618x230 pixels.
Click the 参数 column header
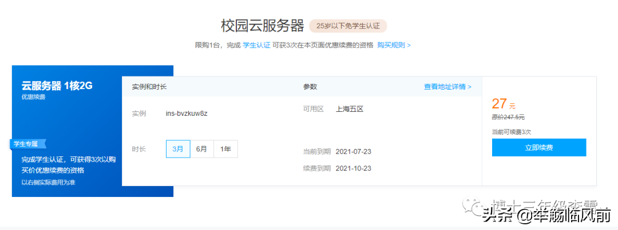tap(310, 87)
